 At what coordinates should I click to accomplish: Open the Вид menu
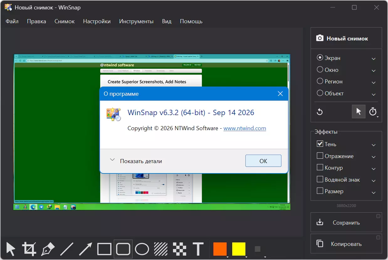[167, 21]
